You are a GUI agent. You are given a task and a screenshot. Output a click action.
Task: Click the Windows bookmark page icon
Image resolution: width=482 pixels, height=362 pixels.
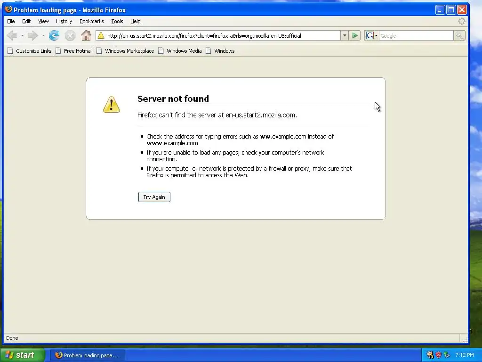pos(209,51)
